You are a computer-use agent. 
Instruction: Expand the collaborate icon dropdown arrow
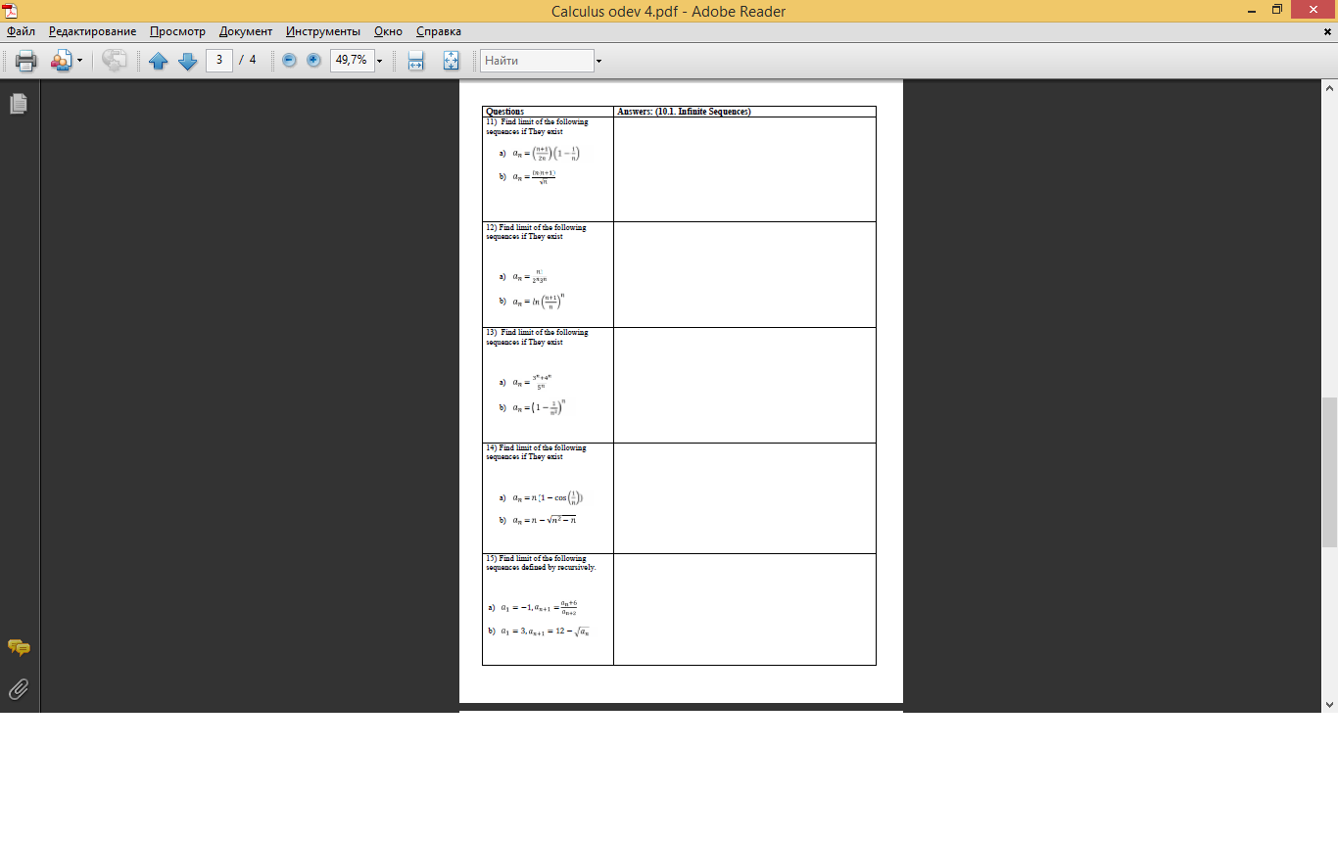[79, 61]
